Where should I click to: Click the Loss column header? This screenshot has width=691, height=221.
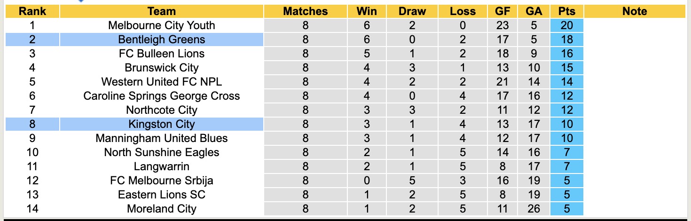click(463, 11)
